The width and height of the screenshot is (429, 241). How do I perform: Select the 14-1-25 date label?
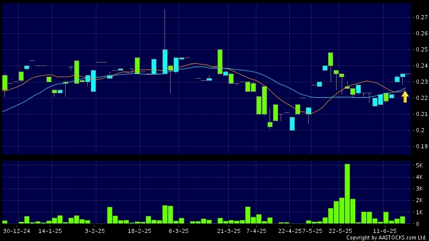(x=50, y=231)
